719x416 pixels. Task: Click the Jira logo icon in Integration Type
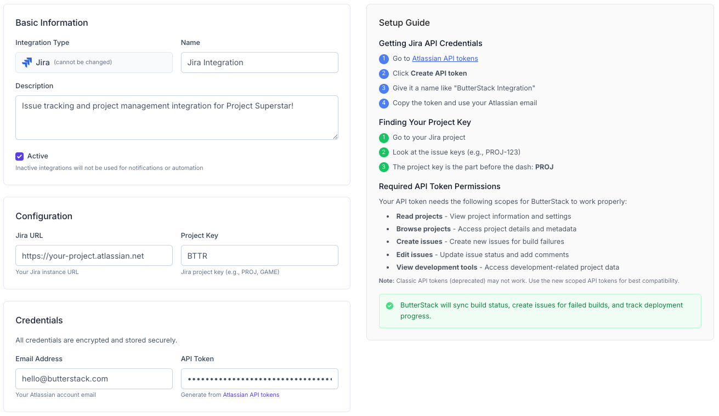pos(26,62)
